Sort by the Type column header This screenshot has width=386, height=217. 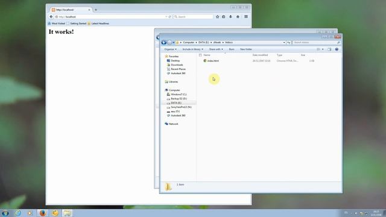click(x=279, y=55)
